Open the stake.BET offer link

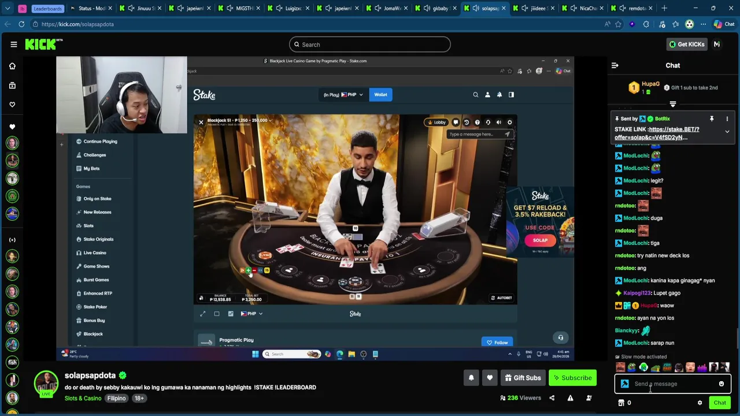click(x=657, y=133)
